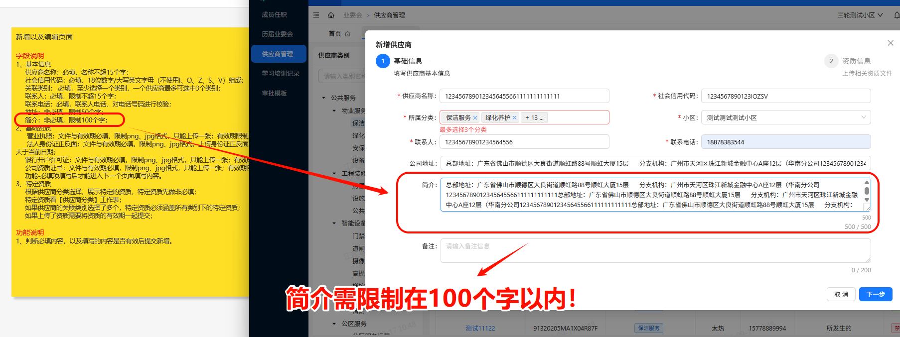Select the 设备 tree item under 物业服务
The width and height of the screenshot is (900, 337).
pyautogui.click(x=358, y=161)
